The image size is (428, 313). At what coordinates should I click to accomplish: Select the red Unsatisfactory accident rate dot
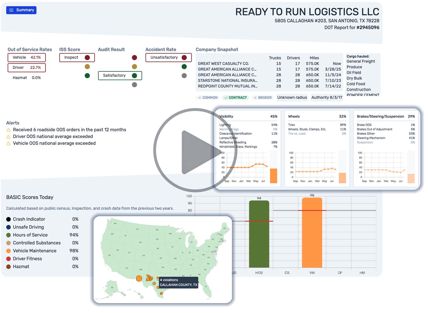(184, 58)
